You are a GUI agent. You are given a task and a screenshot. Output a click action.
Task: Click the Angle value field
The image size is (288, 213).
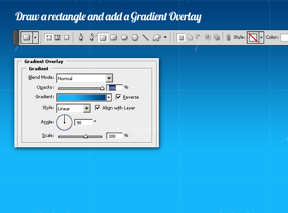[84, 122]
